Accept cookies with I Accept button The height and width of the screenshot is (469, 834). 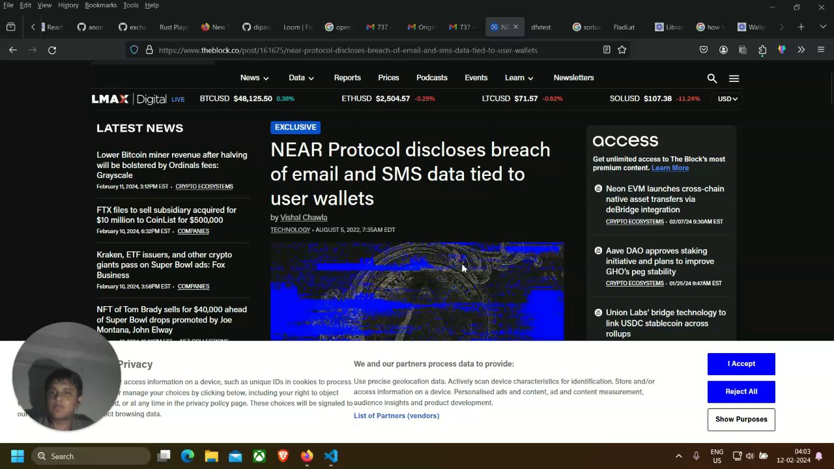click(x=741, y=363)
